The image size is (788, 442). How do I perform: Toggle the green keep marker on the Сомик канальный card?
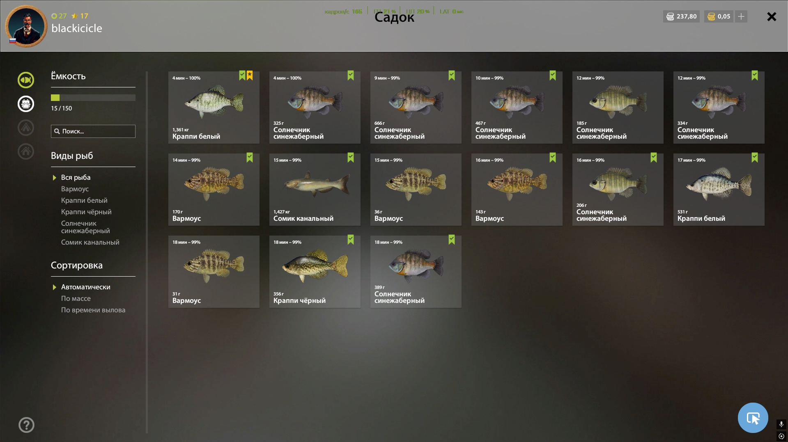[x=351, y=158]
